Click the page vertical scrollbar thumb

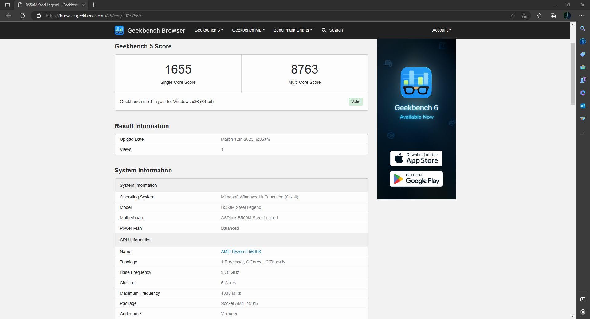pyautogui.click(x=573, y=74)
